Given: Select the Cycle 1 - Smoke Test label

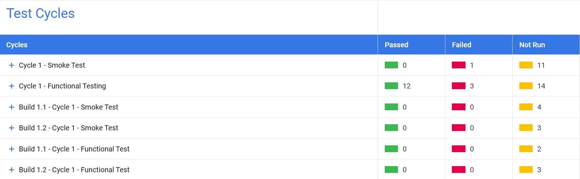Looking at the screenshot, I should pos(52,65).
